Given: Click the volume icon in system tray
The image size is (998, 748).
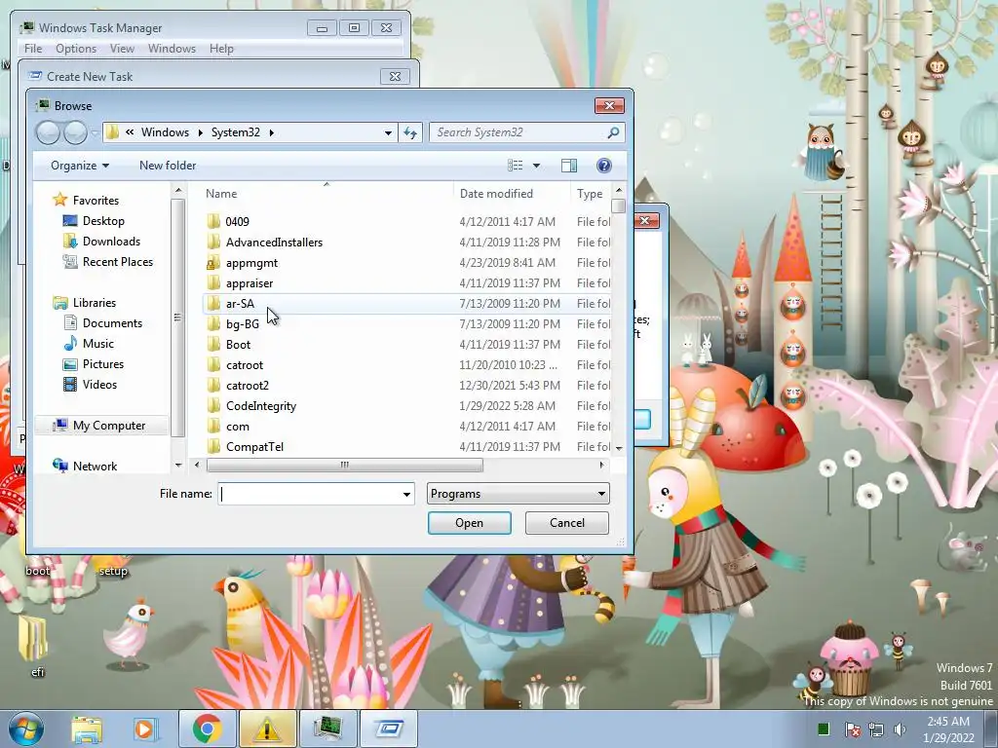Looking at the screenshot, I should 900,729.
